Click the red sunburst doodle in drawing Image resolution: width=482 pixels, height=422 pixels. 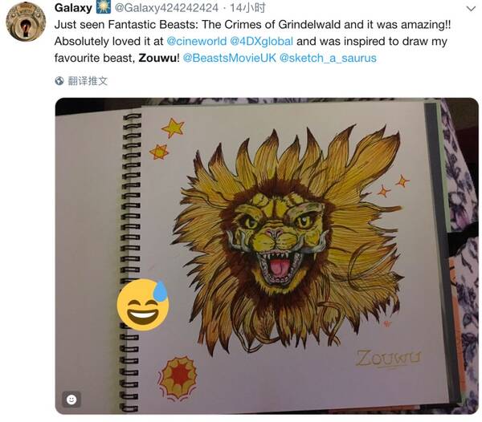(178, 377)
